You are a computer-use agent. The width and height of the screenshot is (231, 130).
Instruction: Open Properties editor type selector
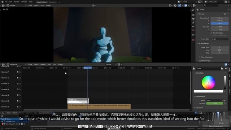[x=194, y=5]
